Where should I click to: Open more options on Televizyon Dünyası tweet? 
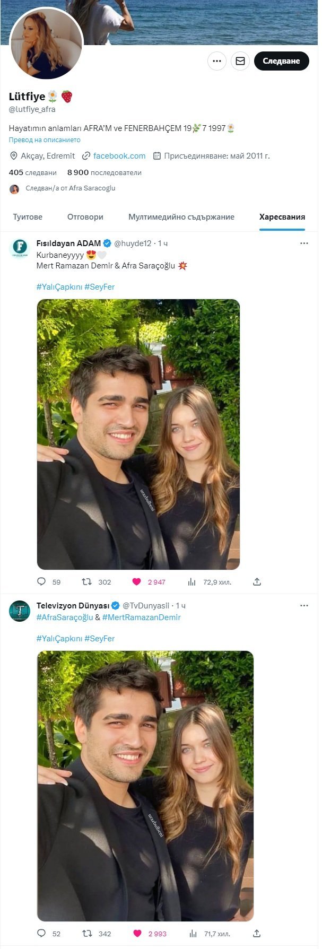pos(304,605)
